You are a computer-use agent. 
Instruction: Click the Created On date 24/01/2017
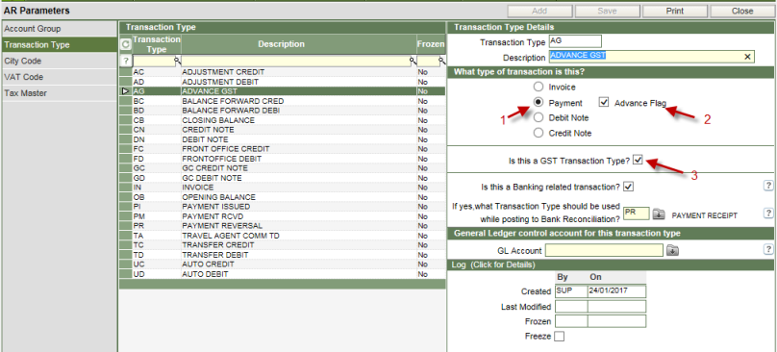pos(617,291)
